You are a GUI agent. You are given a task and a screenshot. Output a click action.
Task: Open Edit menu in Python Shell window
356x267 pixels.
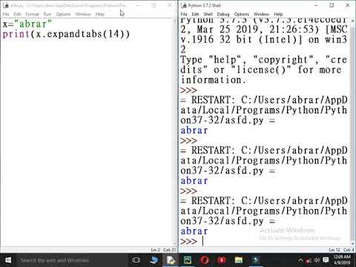(195, 14)
